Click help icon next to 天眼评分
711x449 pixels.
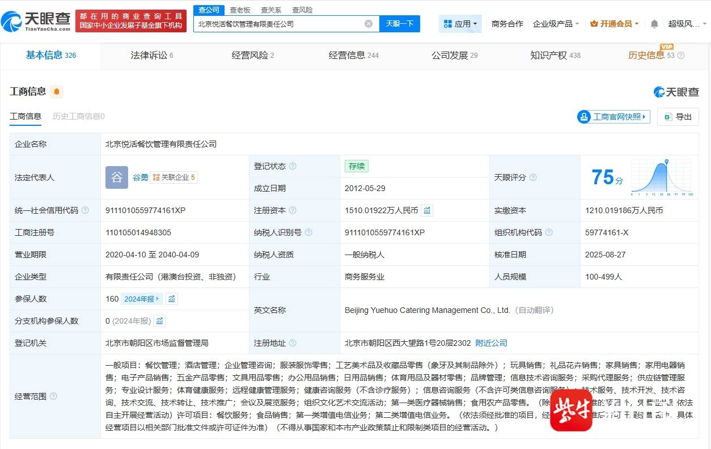click(x=533, y=177)
